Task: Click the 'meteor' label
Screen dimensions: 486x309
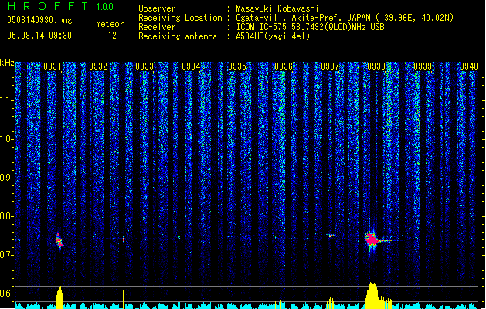Action: pos(110,24)
